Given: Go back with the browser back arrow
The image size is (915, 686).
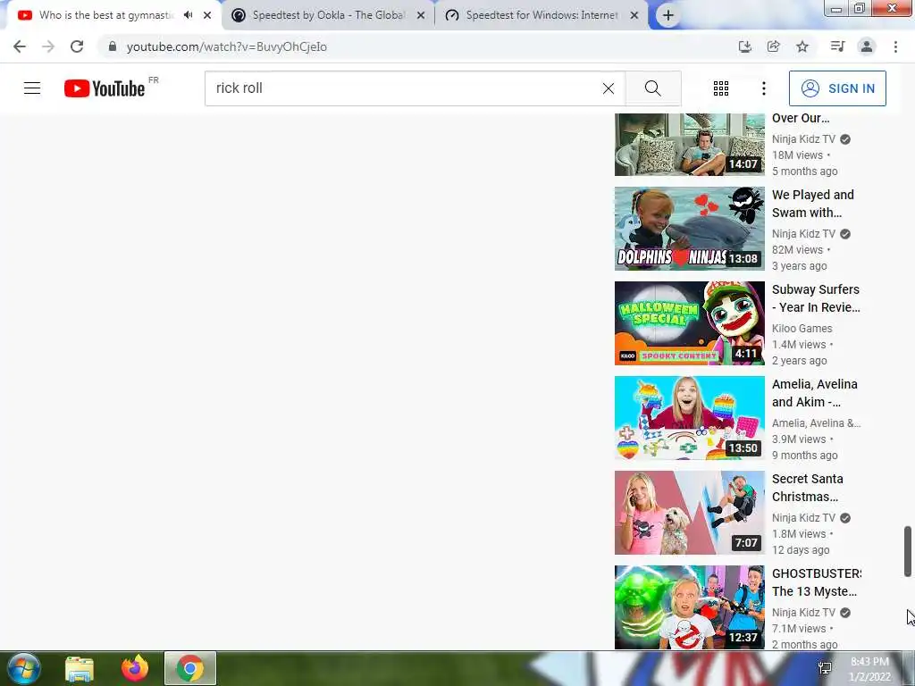Looking at the screenshot, I should tap(20, 46).
